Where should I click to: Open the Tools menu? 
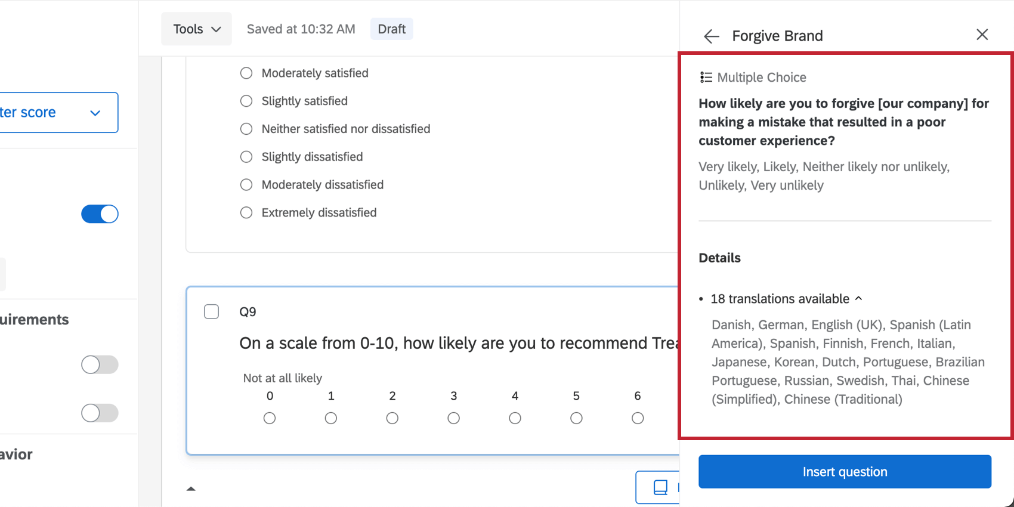click(196, 28)
